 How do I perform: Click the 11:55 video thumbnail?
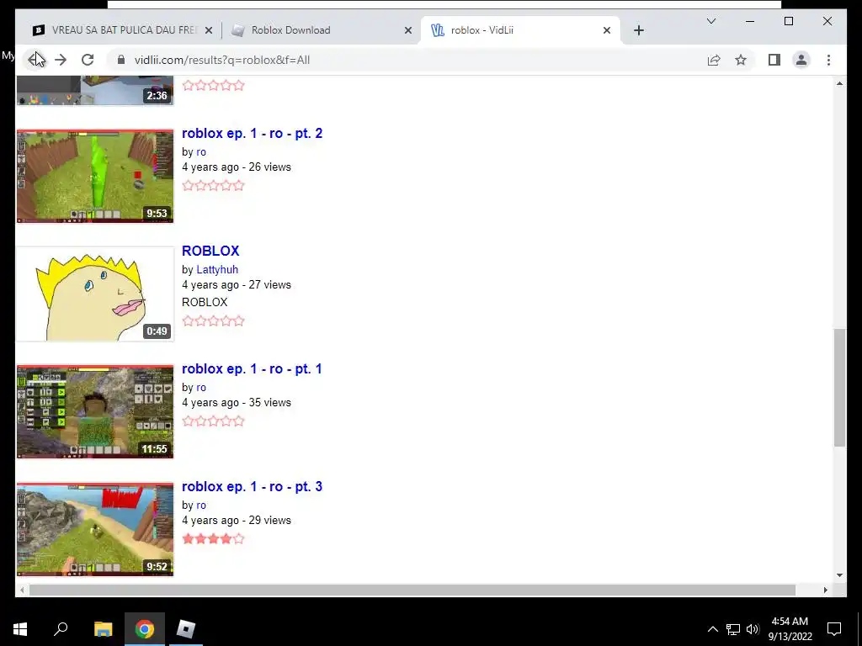(x=95, y=411)
